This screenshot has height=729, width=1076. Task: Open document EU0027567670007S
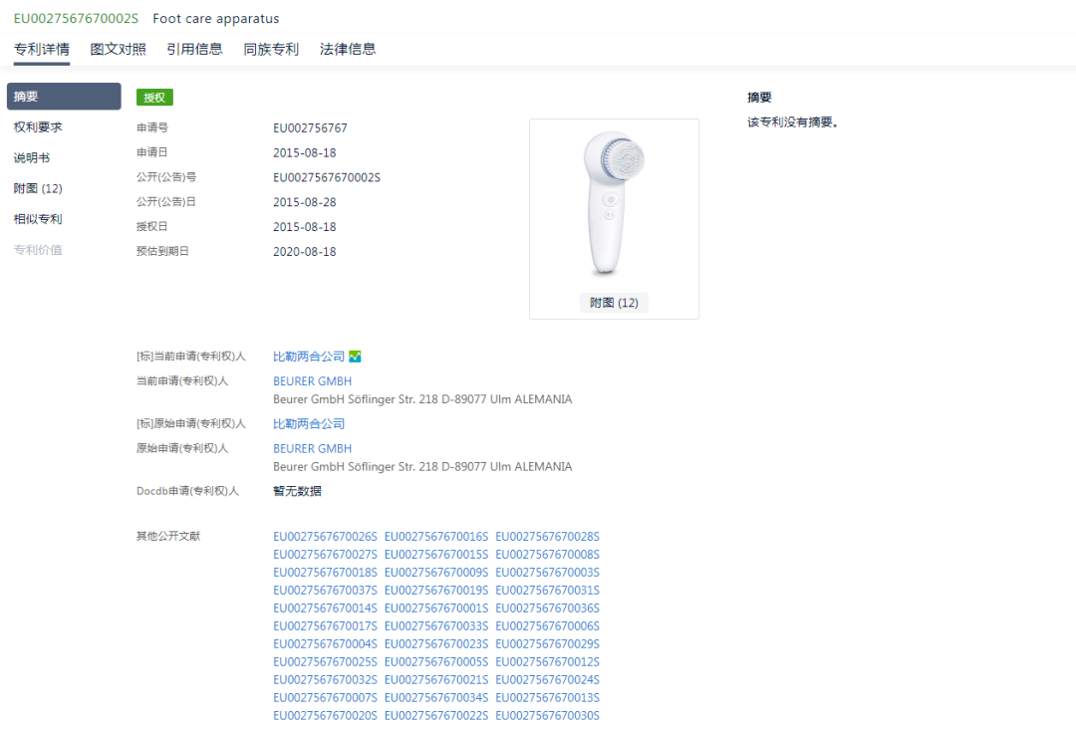[x=325, y=697]
